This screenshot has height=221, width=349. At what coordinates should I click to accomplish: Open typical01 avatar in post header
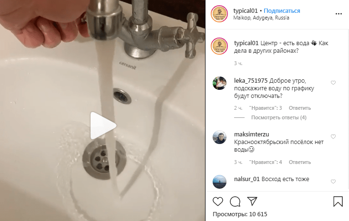pyautogui.click(x=219, y=14)
